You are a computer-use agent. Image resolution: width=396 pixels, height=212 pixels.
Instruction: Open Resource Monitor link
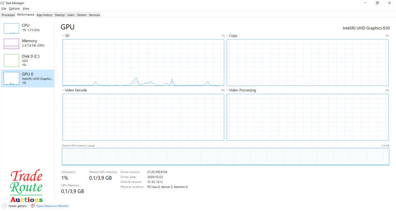tap(52, 206)
